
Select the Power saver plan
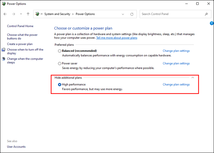point(60,64)
